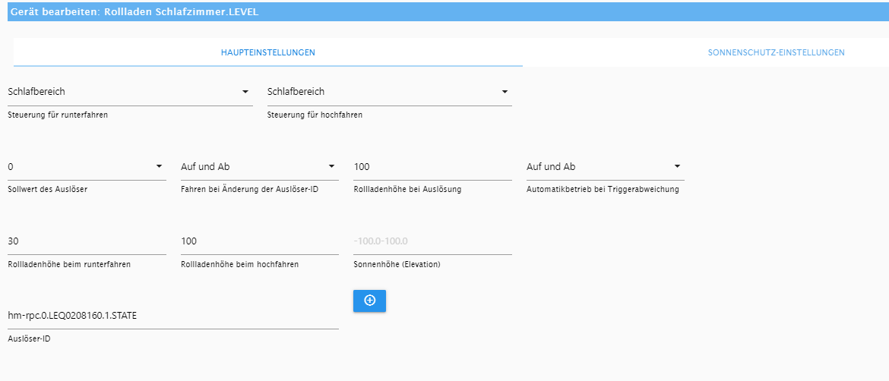This screenshot has width=889, height=381.
Task: Click the blue plus button next to Auslöser-ID
Action: click(x=370, y=301)
